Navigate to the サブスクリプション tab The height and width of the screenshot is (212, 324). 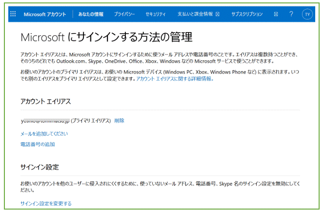click(247, 15)
